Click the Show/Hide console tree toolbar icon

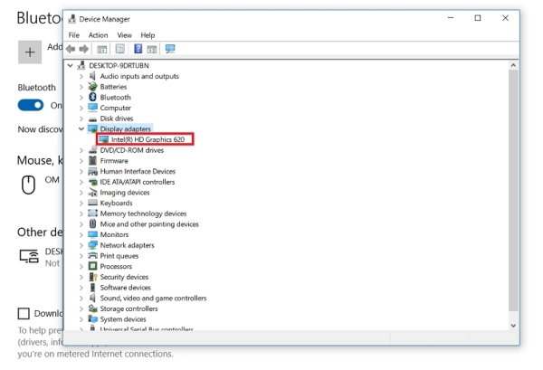coord(101,49)
